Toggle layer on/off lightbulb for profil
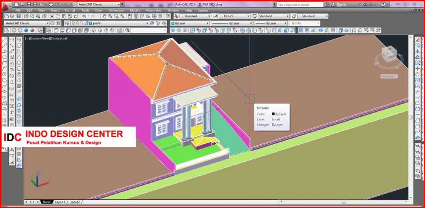This screenshot has height=208, width=425. 73,23
